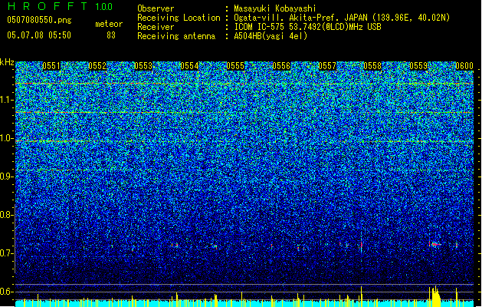This screenshot has height=307, width=482.
Task: Click the 'meteor' label
Action: (109, 24)
